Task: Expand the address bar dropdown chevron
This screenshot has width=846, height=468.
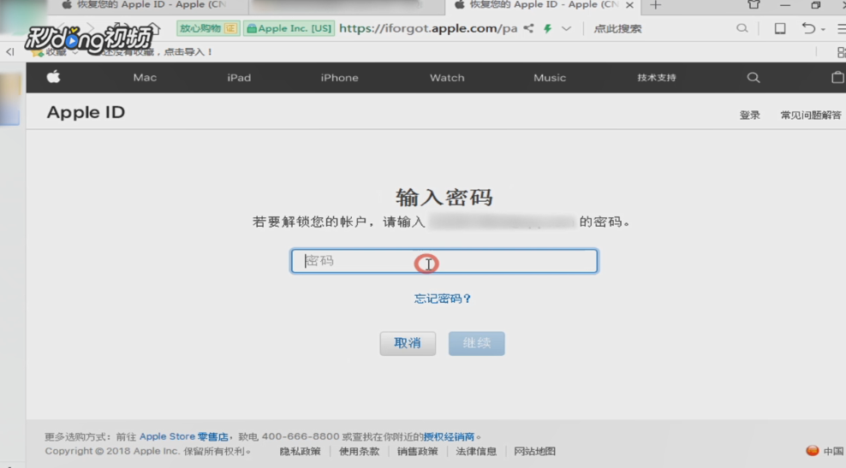Action: [566, 28]
